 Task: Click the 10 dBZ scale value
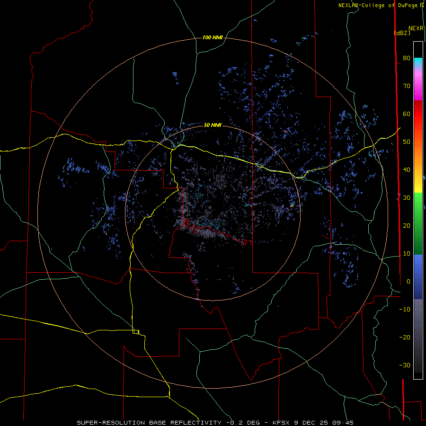(x=407, y=254)
